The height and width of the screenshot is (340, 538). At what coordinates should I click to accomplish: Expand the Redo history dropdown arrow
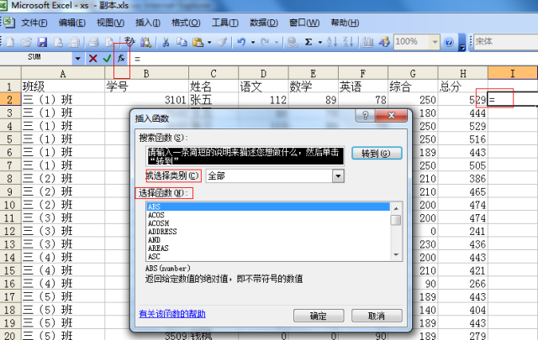[x=277, y=43]
